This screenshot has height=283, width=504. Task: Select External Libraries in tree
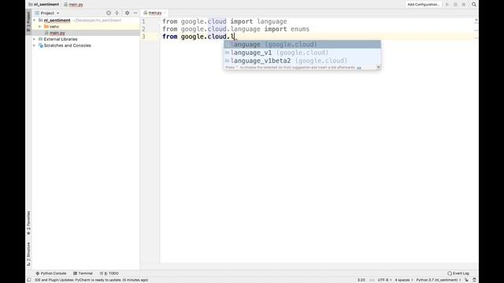click(x=61, y=39)
